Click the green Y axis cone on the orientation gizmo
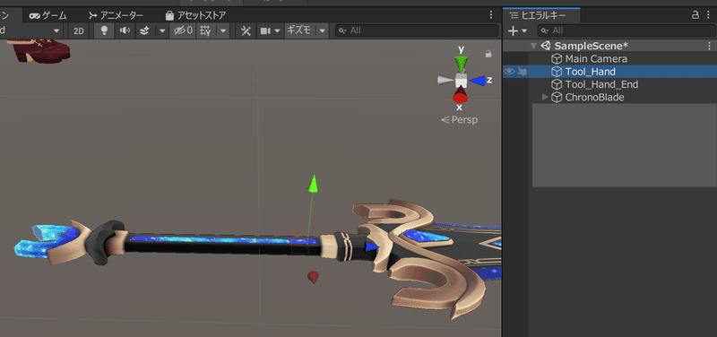Image resolution: width=717 pixels, height=337 pixels. (x=462, y=63)
